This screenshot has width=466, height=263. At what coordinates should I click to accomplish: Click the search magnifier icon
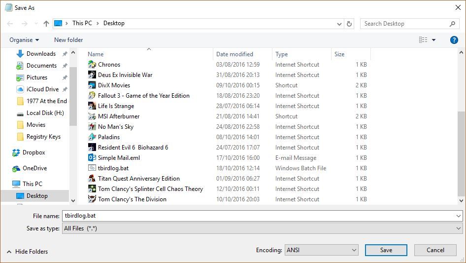[x=452, y=24]
